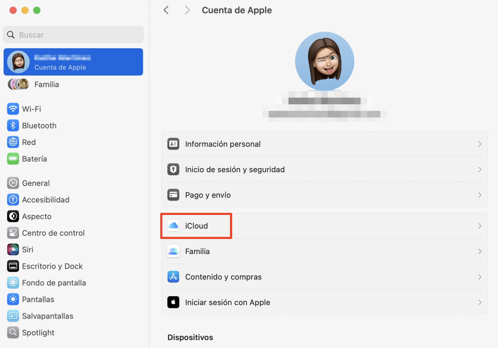Viewport: 498px width, 348px height.
Task: Click the Cuenta de Apple window title
Action: pyautogui.click(x=237, y=10)
